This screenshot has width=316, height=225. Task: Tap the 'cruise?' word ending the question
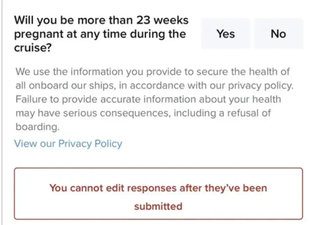32,48
